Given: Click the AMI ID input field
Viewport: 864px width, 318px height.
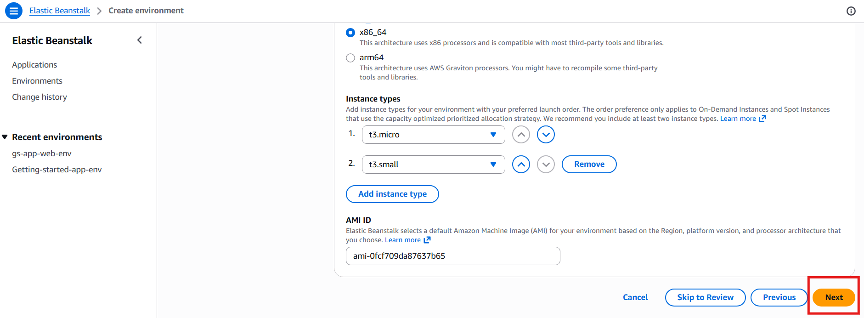Looking at the screenshot, I should coord(452,256).
